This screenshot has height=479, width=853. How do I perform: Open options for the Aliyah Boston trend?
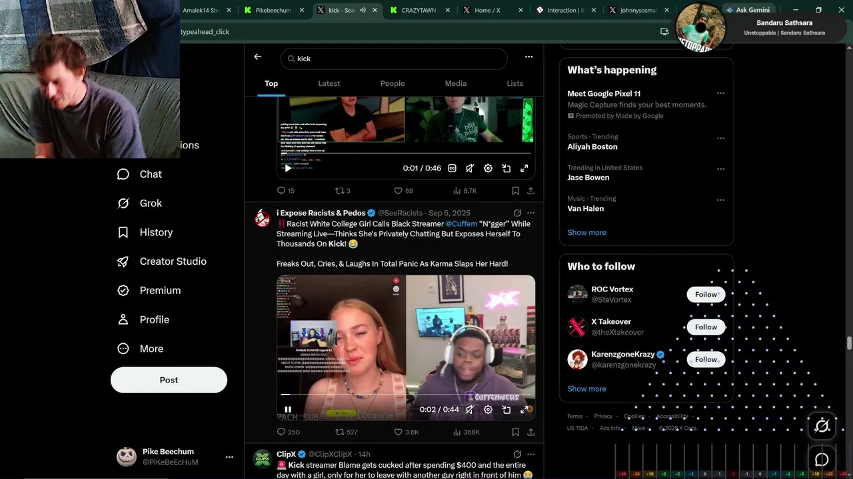pyautogui.click(x=720, y=138)
